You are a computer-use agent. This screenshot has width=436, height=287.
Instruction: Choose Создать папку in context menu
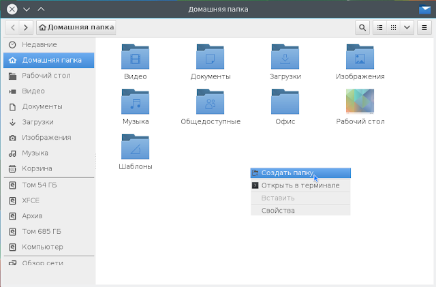coord(300,173)
